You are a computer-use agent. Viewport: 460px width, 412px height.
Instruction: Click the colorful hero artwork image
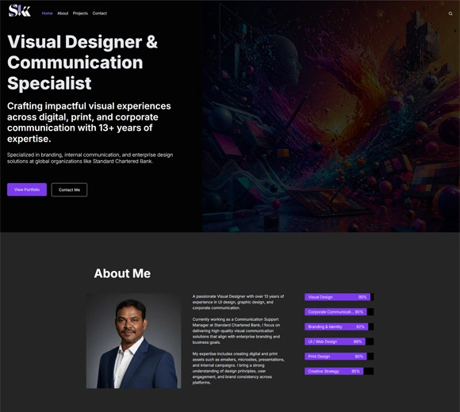pyautogui.click(x=331, y=116)
